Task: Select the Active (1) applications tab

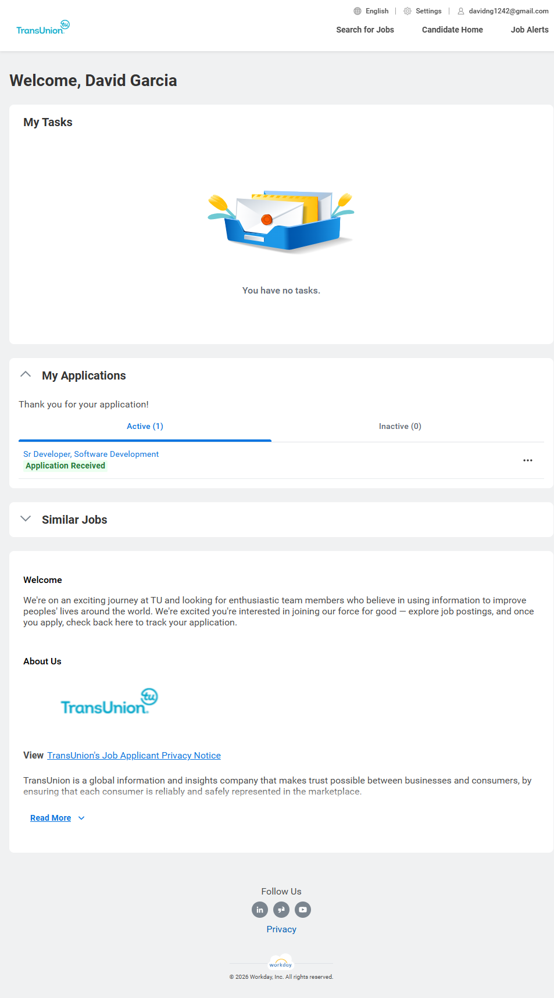Action: (x=145, y=427)
